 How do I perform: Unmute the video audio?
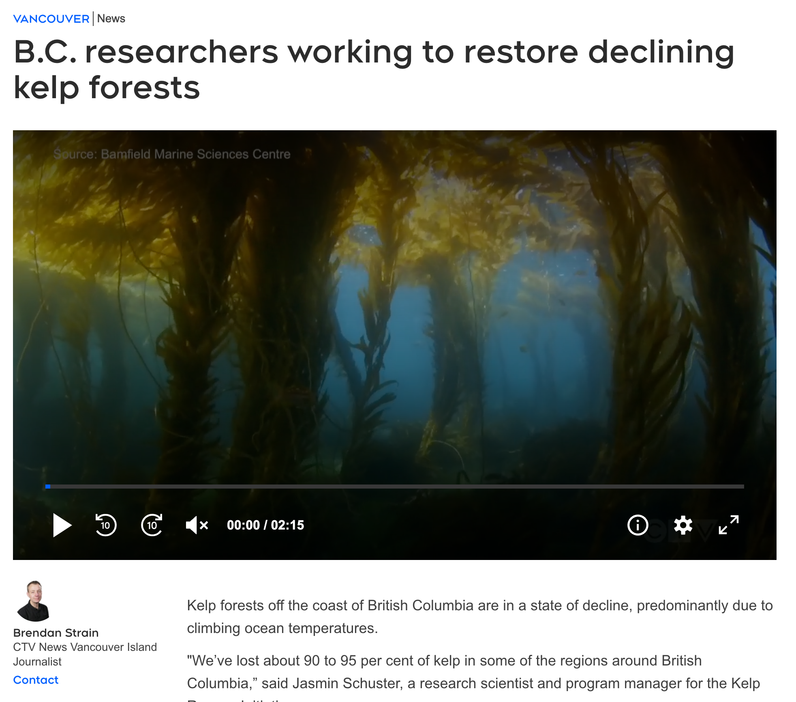click(197, 525)
